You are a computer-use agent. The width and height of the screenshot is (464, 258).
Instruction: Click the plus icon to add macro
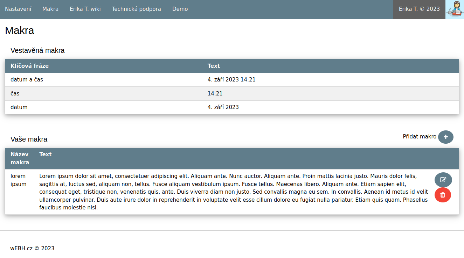click(x=445, y=137)
